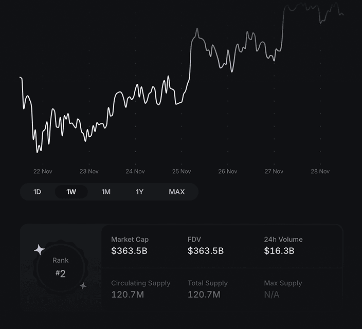
Task: Select the 1D time range tab
Action: coord(37,192)
